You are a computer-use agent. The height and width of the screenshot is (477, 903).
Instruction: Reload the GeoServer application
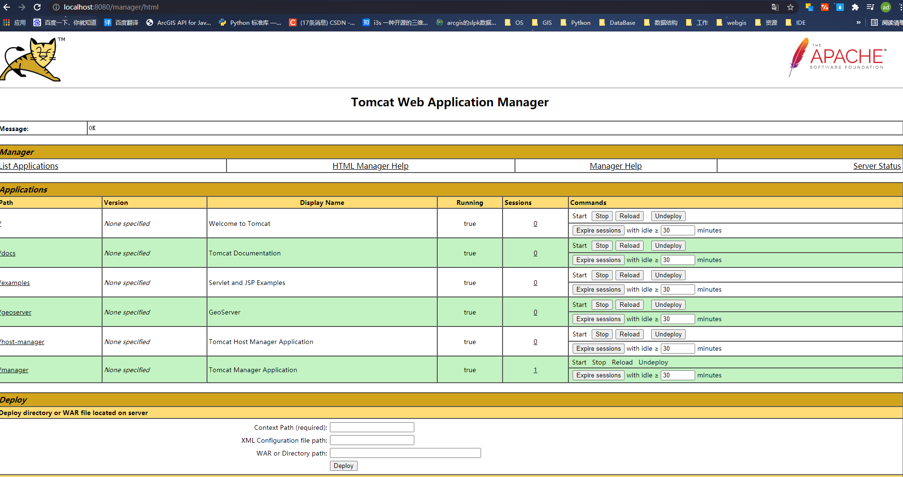point(629,304)
